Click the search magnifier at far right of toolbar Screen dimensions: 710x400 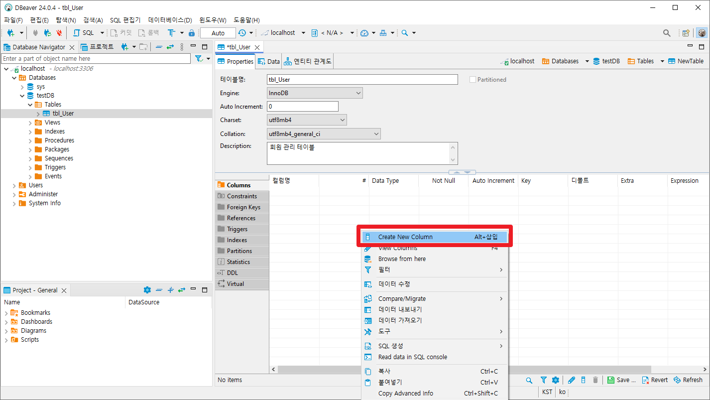[667, 33]
